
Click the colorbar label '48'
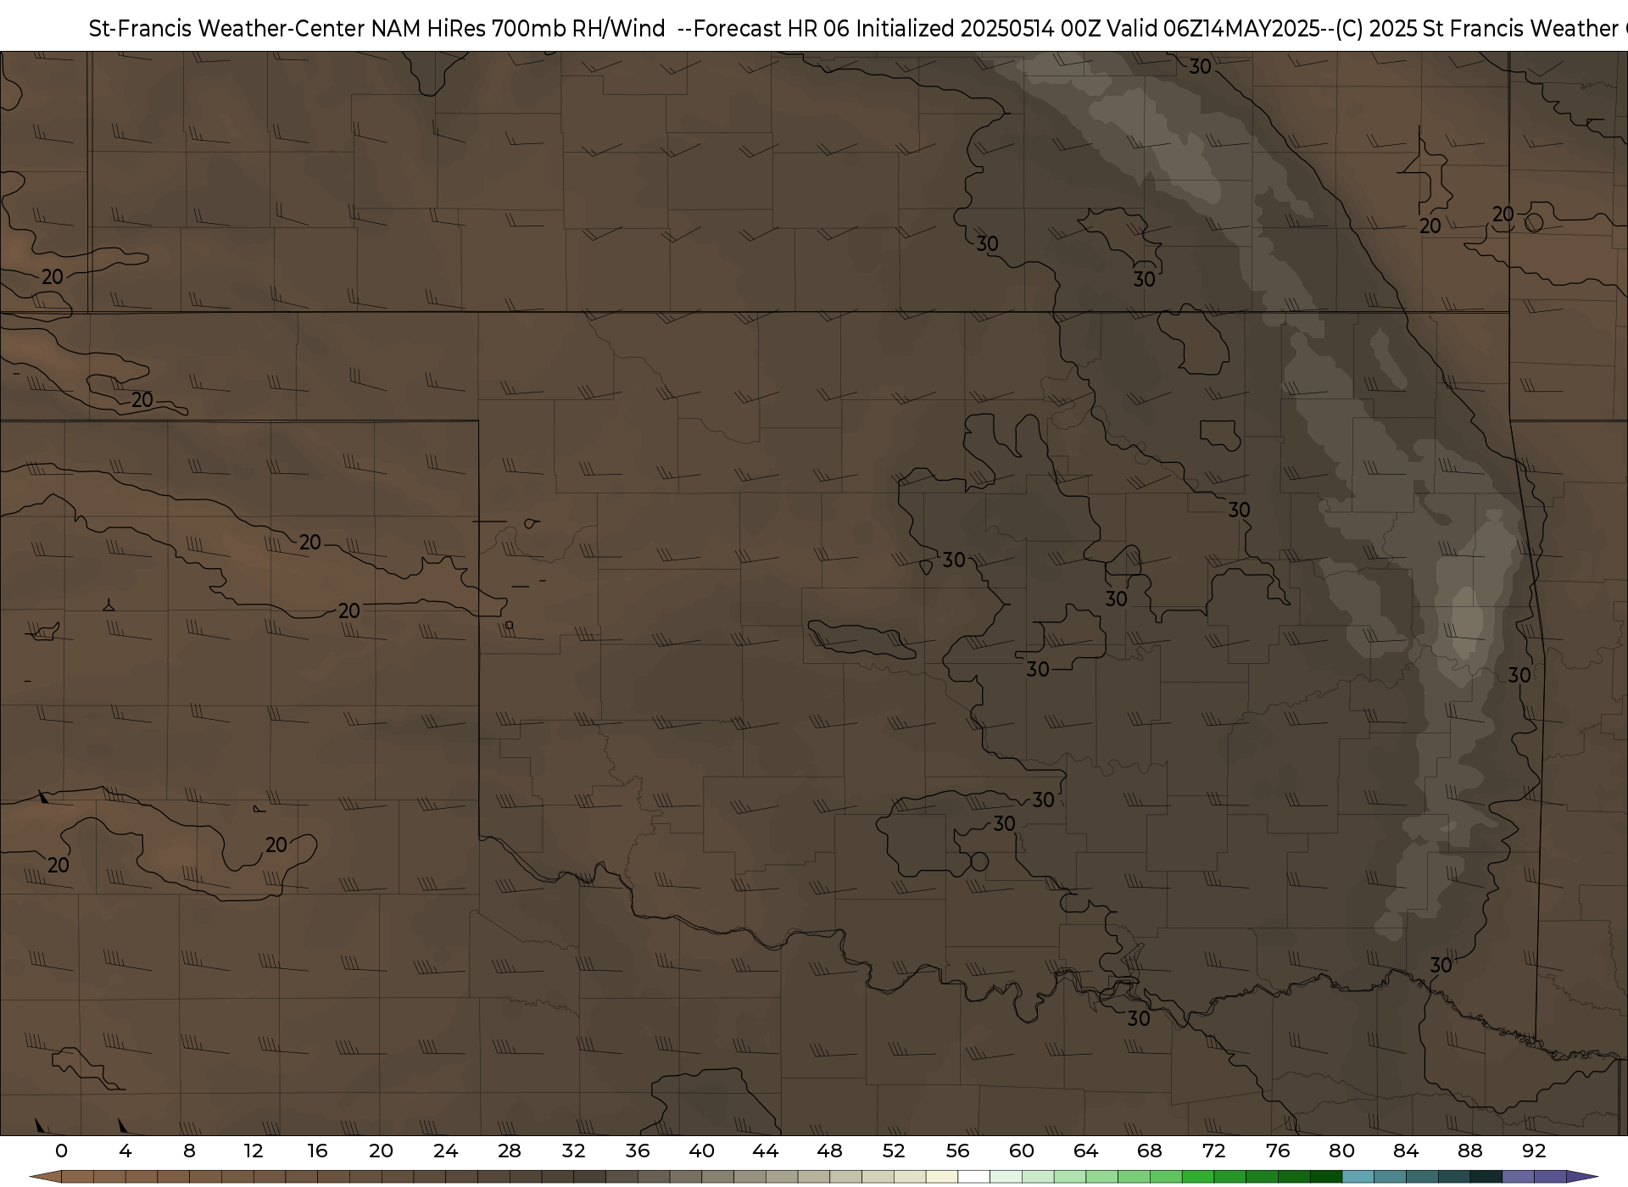830,1151
